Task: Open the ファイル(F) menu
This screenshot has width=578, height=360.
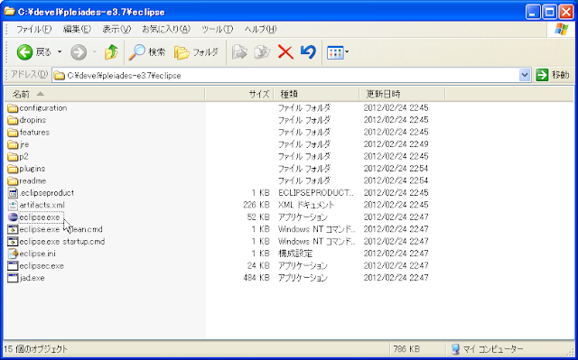Action: point(33,29)
